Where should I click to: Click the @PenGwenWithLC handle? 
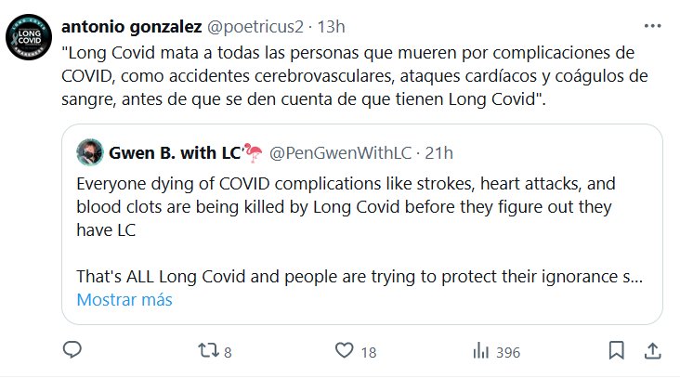point(341,151)
